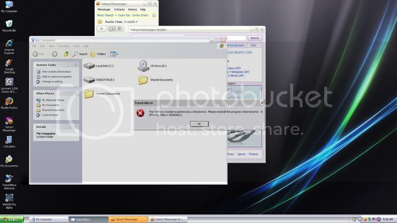Image resolution: width=397 pixels, height=223 pixels.
Task: Switch to Tech tab in Messenger Insider
Action: pos(253,46)
